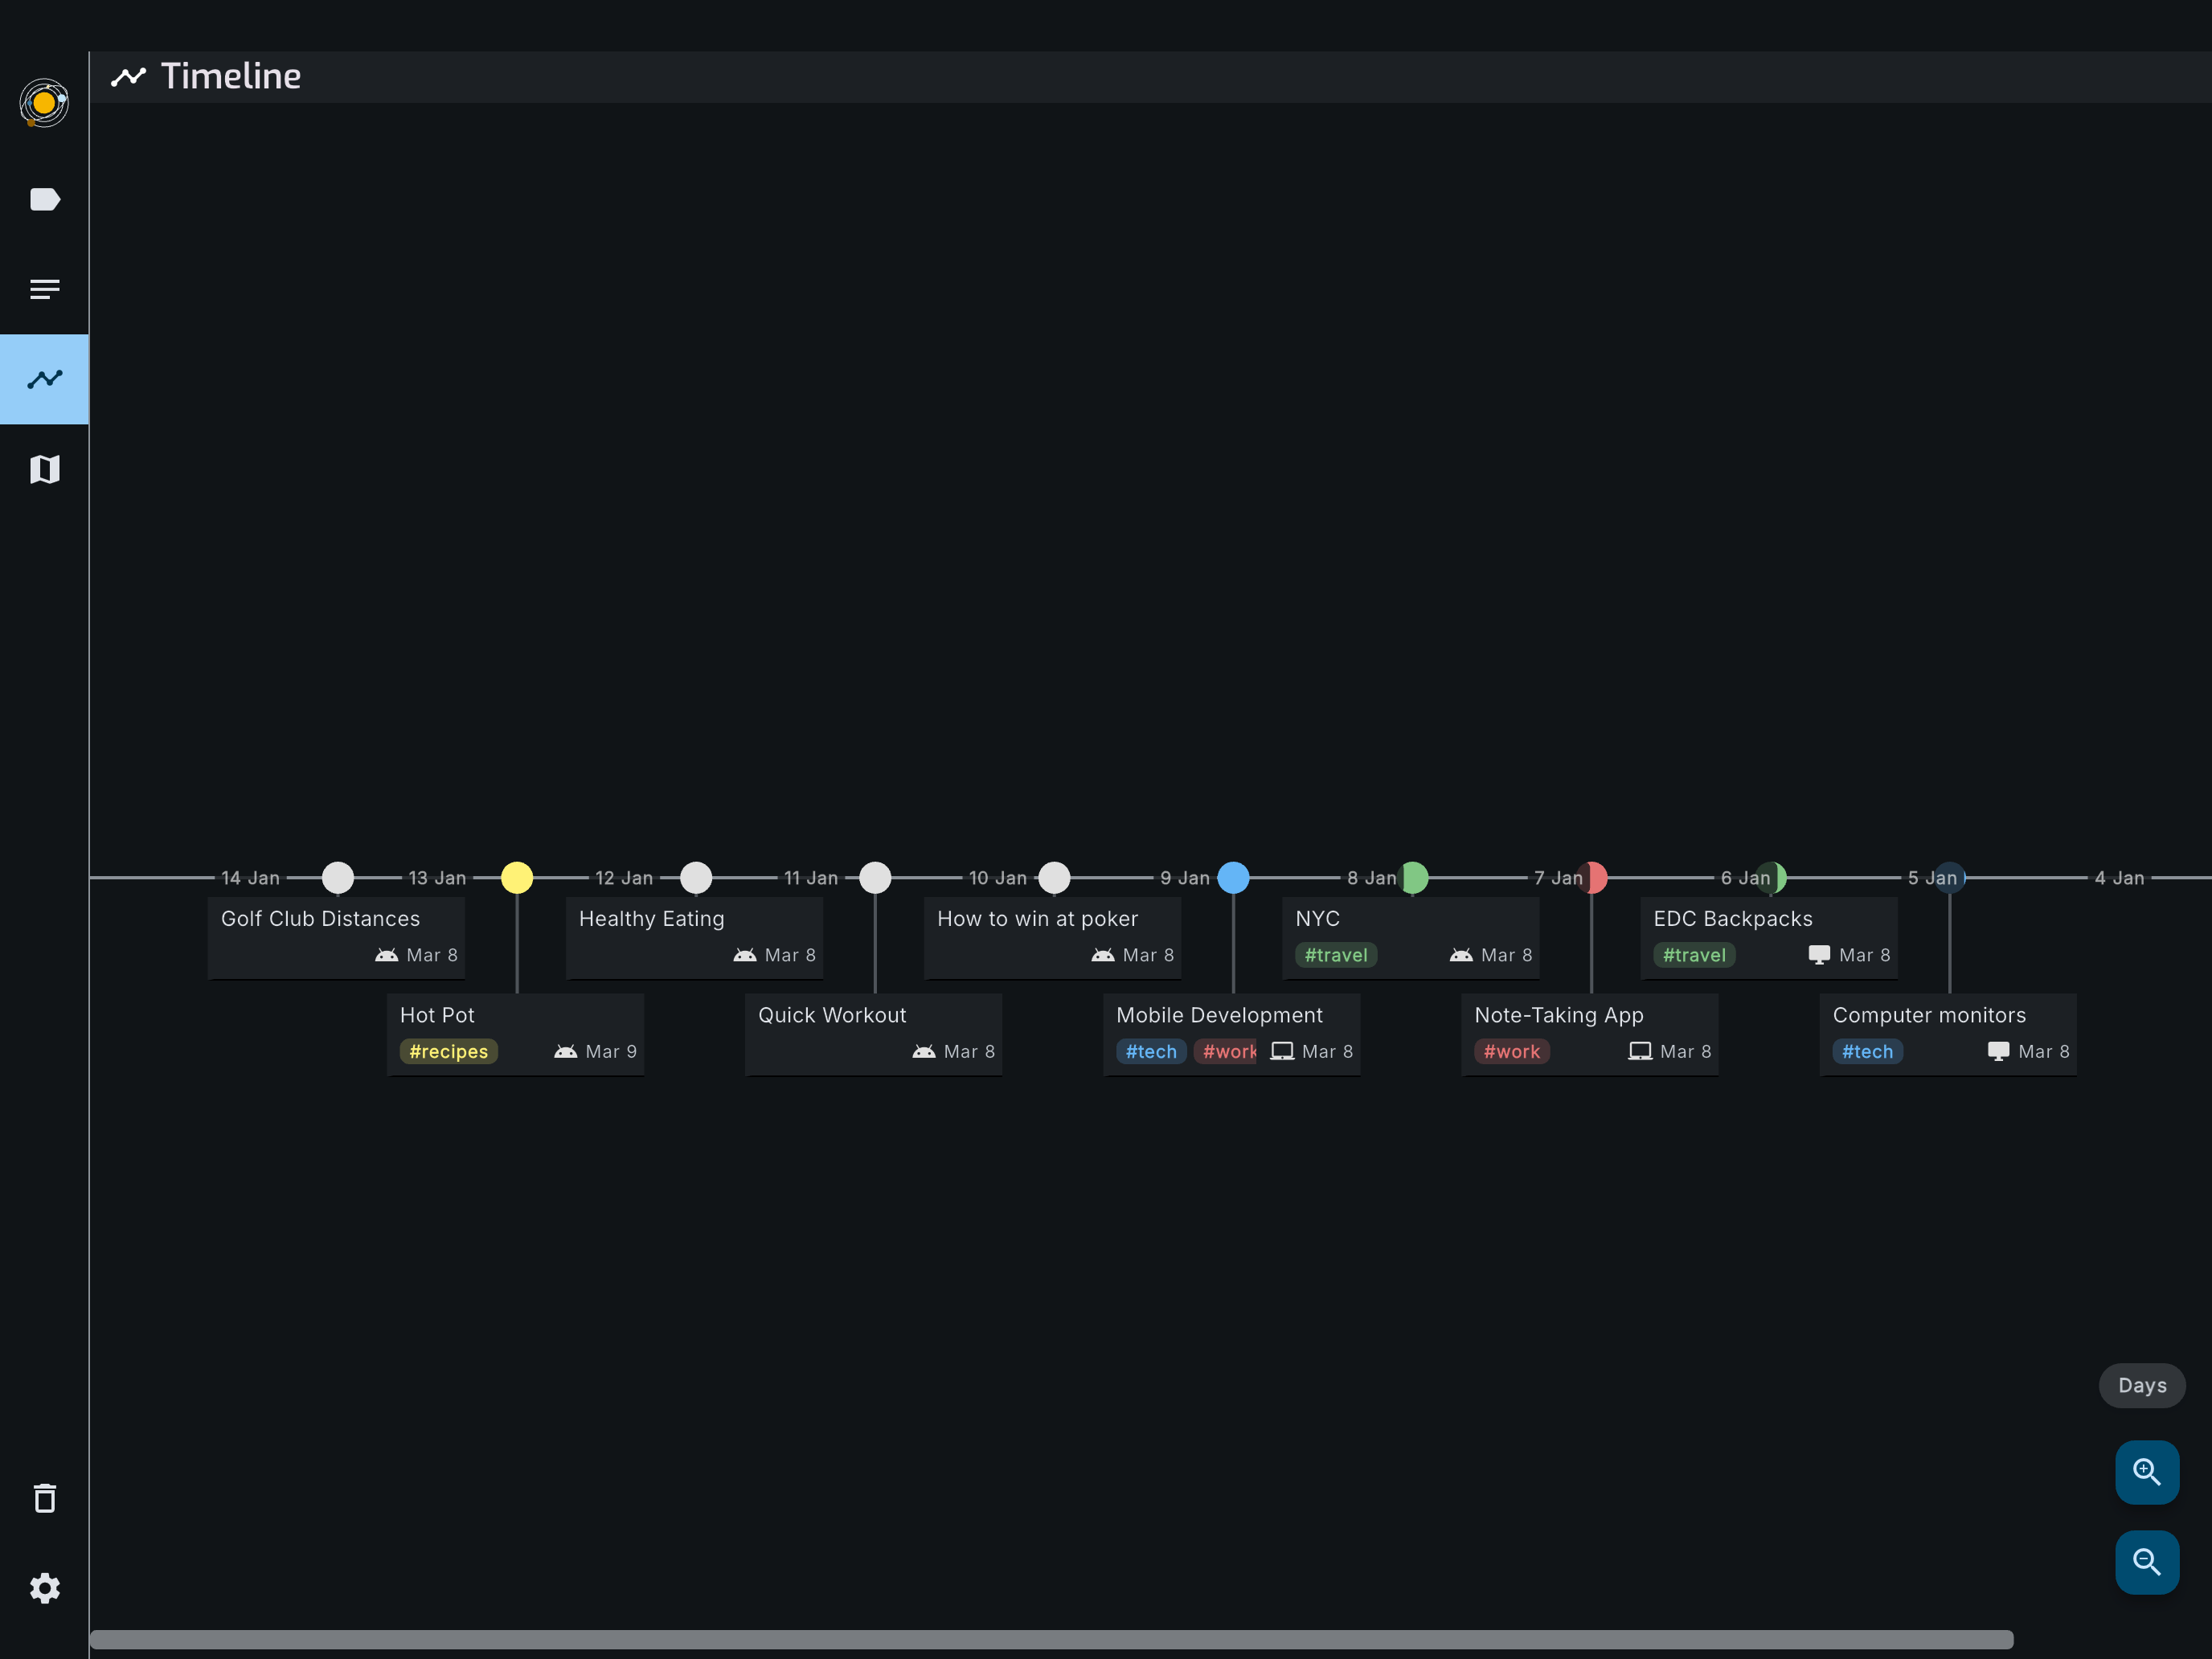The image size is (2212, 1659).
Task: Click the yellow Hot Pot timeline marker
Action: pos(517,877)
